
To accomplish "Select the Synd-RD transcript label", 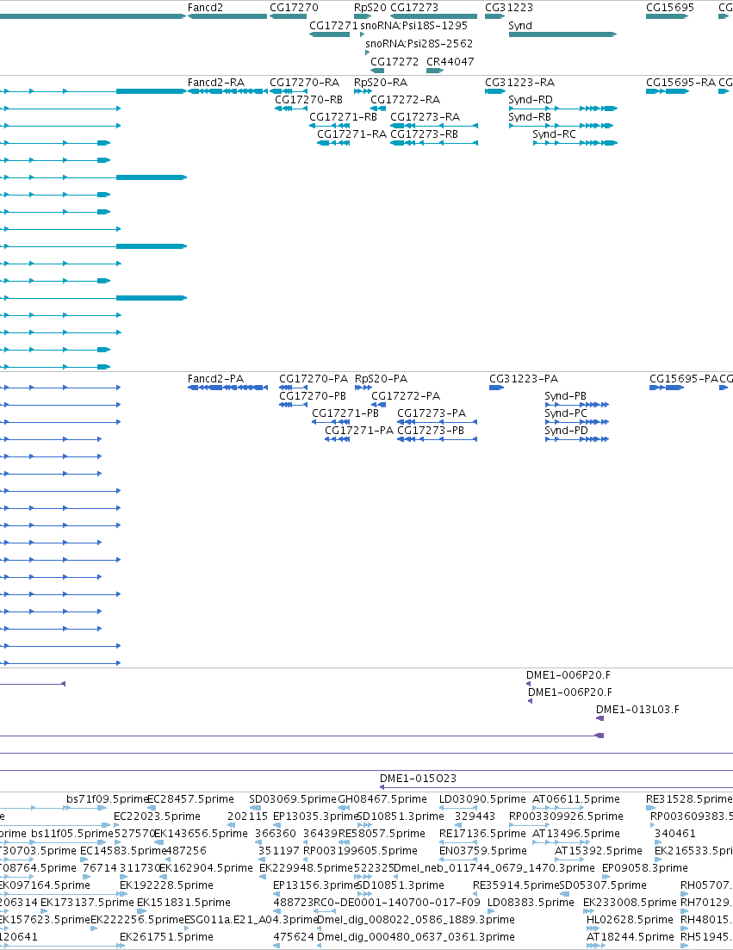I will tap(531, 100).
